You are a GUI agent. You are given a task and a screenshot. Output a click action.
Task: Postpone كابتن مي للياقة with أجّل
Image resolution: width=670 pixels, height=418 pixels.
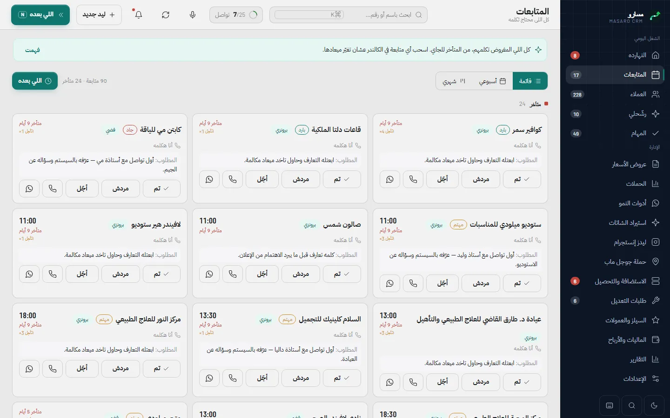click(82, 189)
